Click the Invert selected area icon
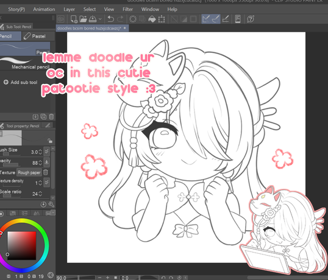Image resolution: width=328 pixels, height=280 pixels. coord(184,19)
